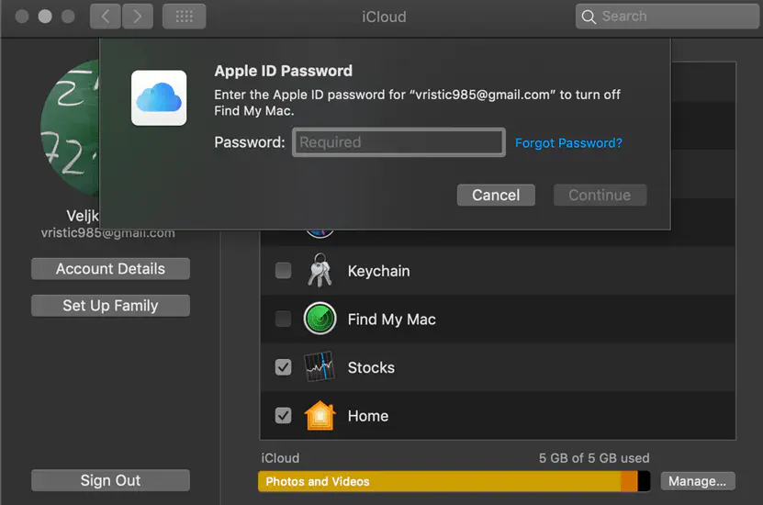Viewport: 763px width, 505px height.
Task: Open the Forgot Password? link
Action: 568,143
